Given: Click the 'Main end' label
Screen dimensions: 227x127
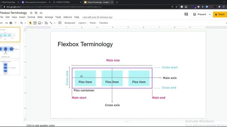Looking at the screenshot, I should (159, 98).
